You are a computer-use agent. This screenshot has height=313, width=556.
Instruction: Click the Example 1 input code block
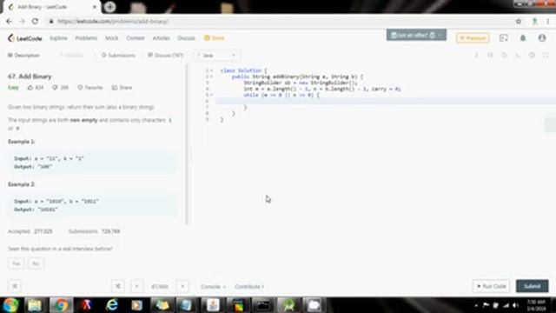[x=93, y=163]
